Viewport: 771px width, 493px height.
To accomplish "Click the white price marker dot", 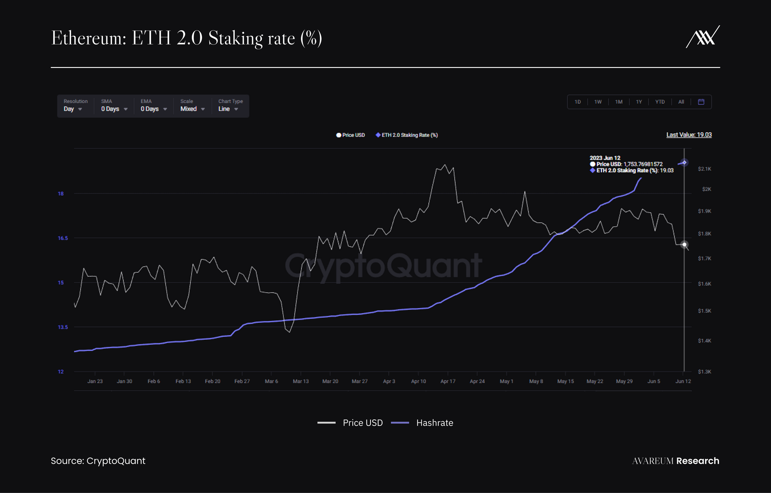I will pos(684,244).
